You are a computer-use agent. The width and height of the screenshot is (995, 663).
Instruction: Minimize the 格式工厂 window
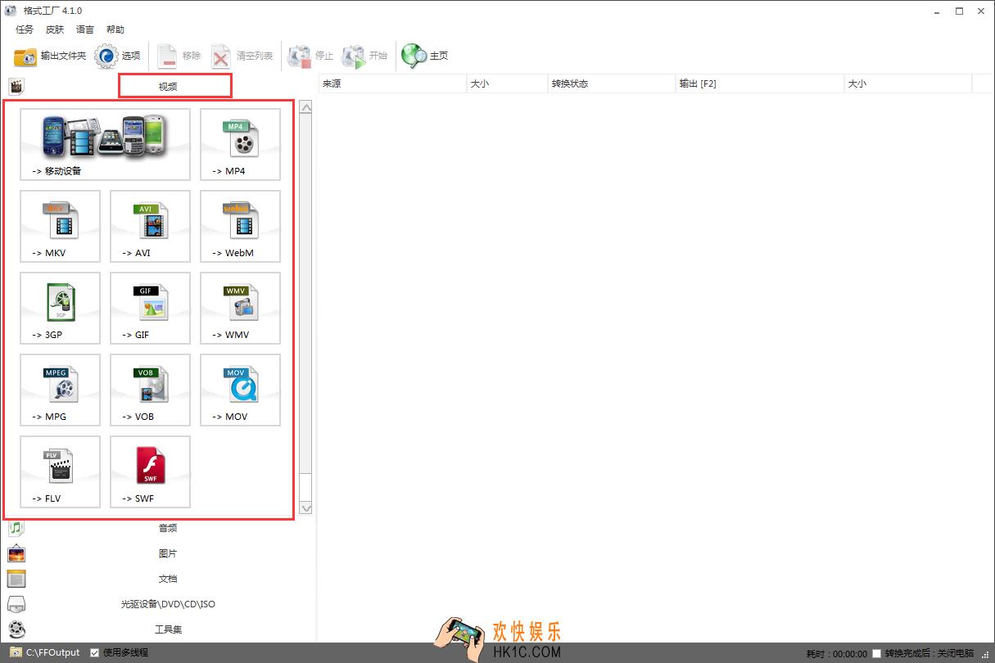click(936, 11)
